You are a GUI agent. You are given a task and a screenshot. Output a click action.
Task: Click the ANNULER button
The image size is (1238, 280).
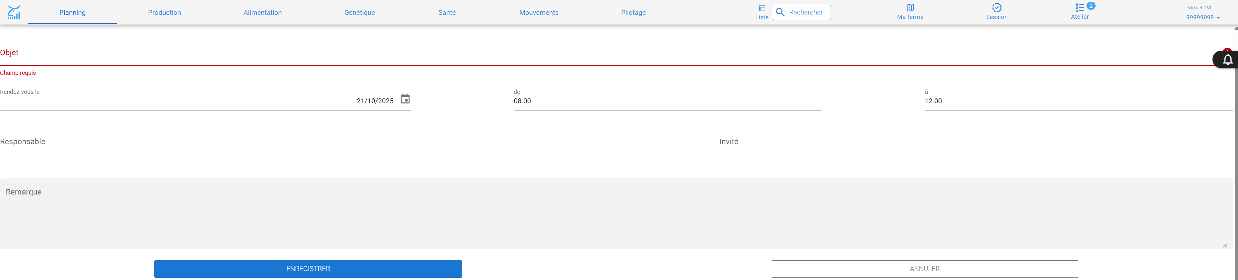(x=925, y=269)
